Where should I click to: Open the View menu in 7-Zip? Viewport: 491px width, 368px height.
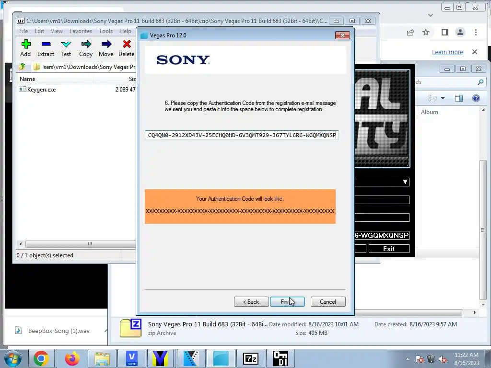coord(57,31)
